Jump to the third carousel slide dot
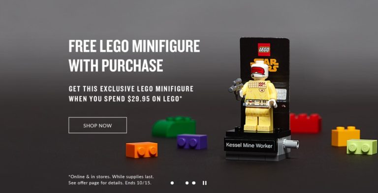 [x=187, y=183]
